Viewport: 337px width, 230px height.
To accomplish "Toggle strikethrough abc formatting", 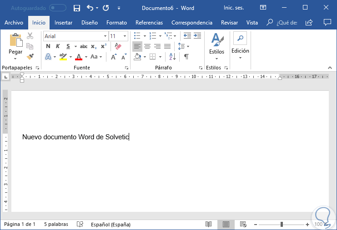I will pos(84,46).
